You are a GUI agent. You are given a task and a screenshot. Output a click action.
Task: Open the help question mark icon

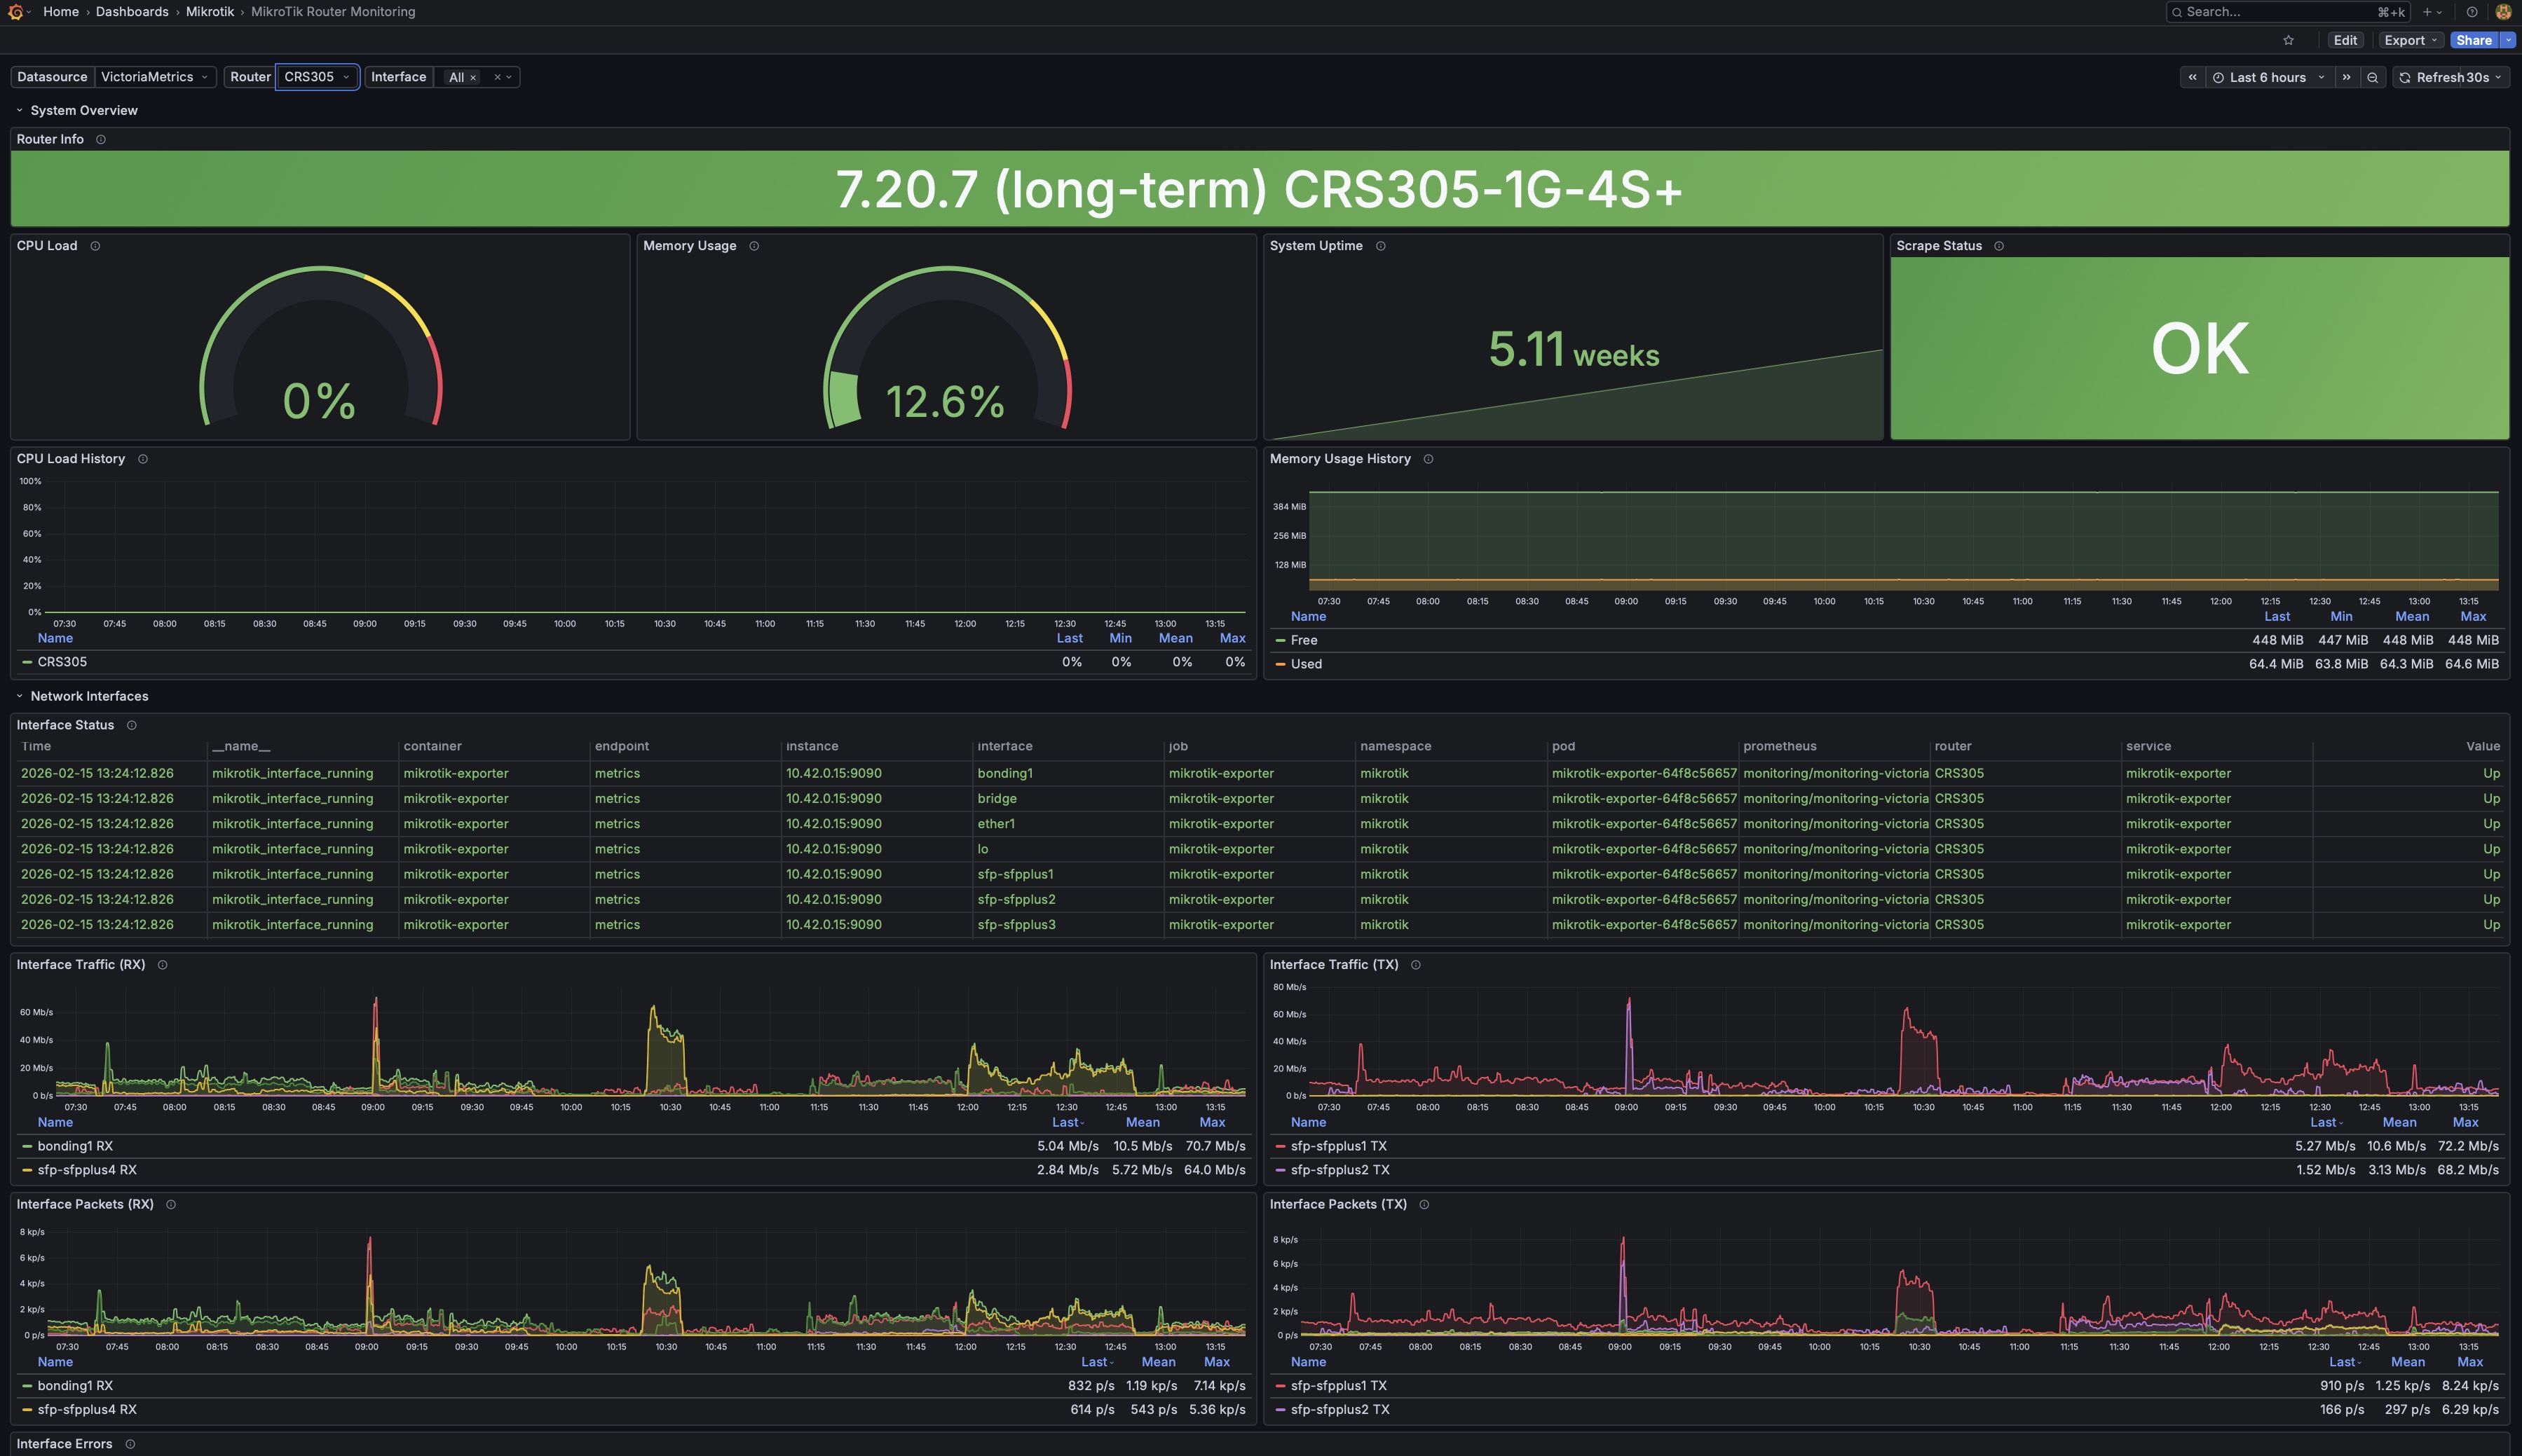point(2471,12)
